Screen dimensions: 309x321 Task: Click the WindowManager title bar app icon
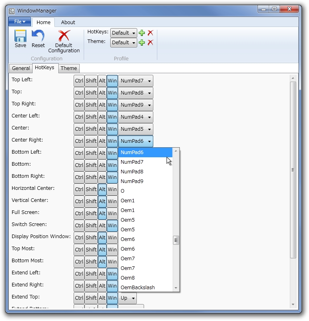click(12, 11)
